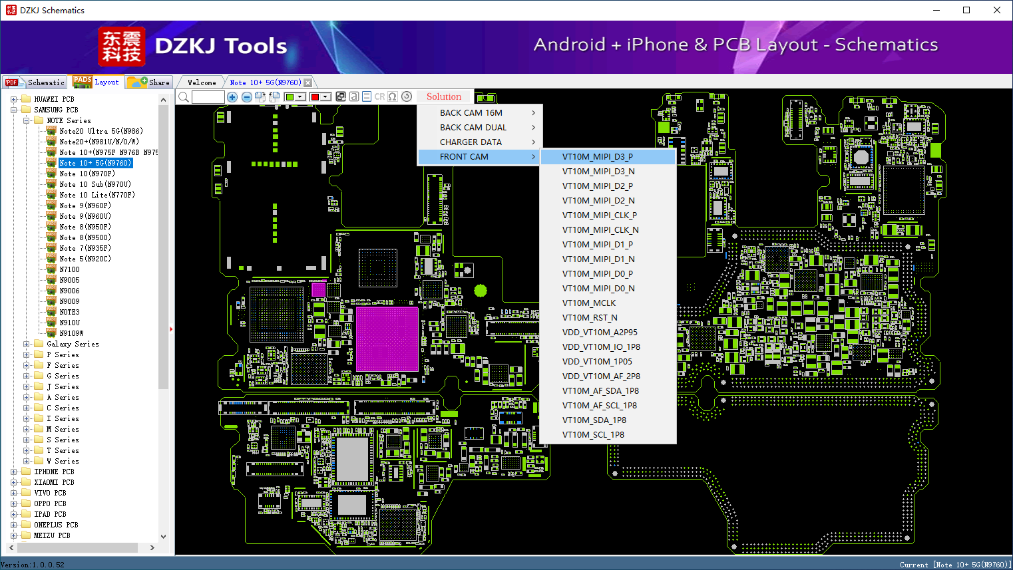Click the letter 'a' text toolbar icon

pyautogui.click(x=354, y=96)
